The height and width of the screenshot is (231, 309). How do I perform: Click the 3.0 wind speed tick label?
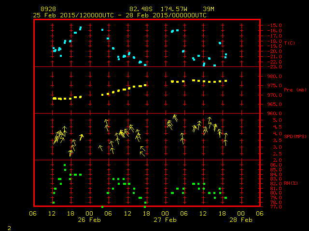(x=277, y=147)
